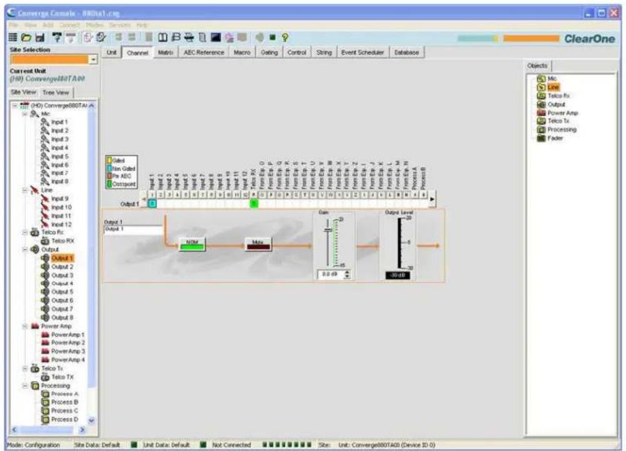Collapse the Power Amp tree node
The width and height of the screenshot is (626, 451).
(x=25, y=327)
